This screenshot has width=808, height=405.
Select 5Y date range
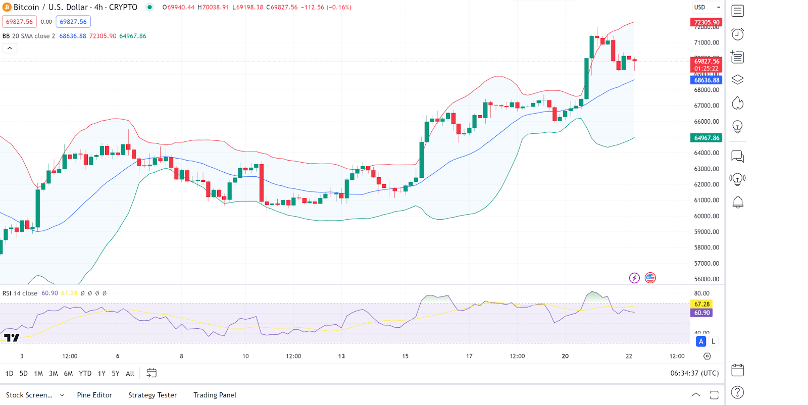point(116,373)
